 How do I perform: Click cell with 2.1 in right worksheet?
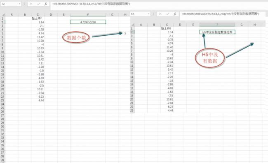point(167,36)
